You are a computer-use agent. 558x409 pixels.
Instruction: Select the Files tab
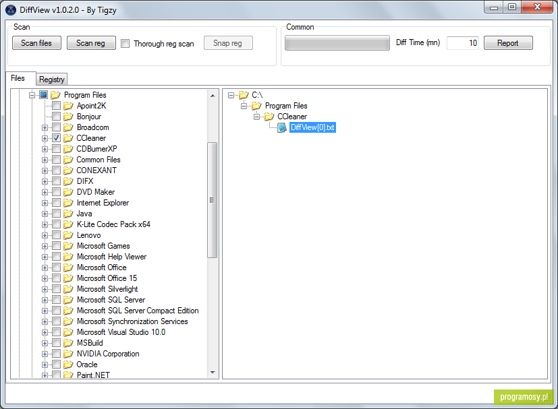point(21,78)
